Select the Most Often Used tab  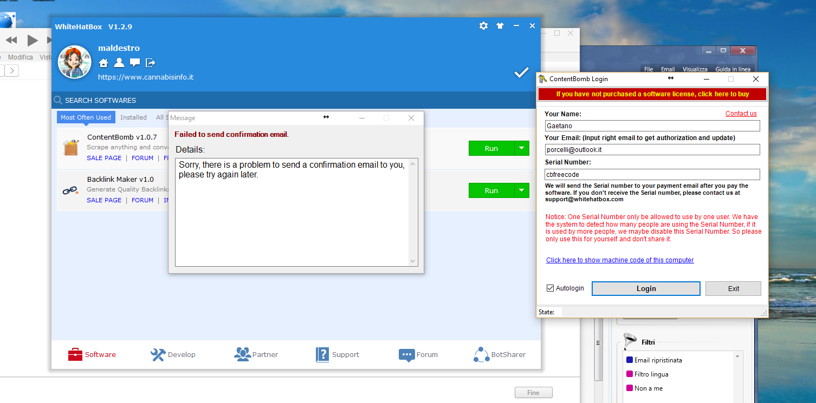pos(86,117)
